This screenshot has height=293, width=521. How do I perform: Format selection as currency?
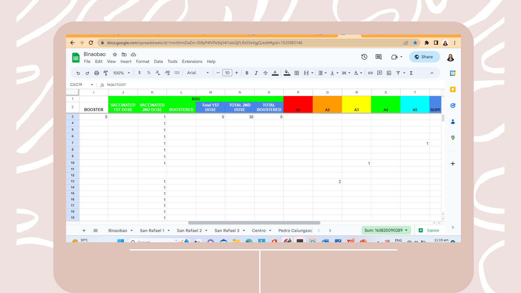click(x=139, y=73)
